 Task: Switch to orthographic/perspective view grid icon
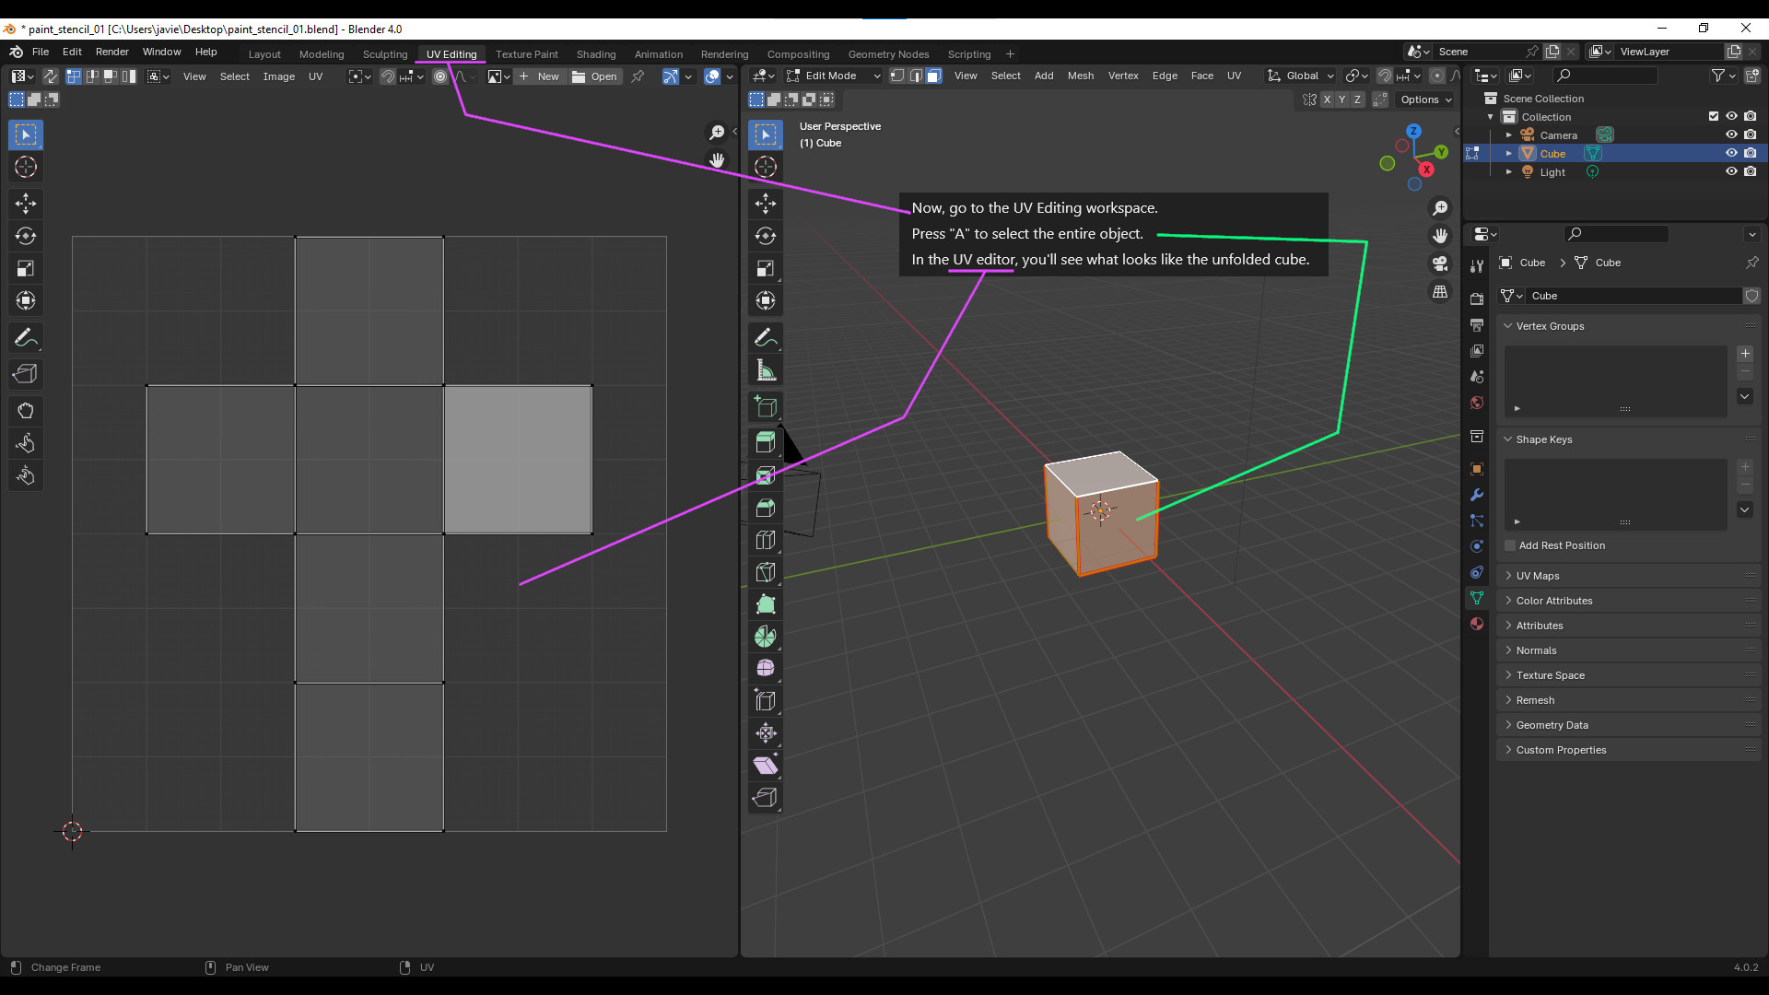[1440, 291]
